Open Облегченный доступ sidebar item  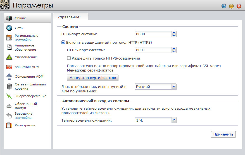click(x=26, y=106)
